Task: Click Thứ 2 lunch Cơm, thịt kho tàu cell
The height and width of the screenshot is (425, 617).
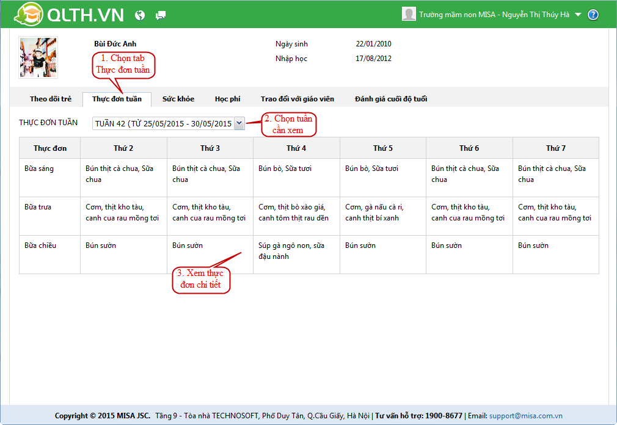Action: click(x=123, y=216)
